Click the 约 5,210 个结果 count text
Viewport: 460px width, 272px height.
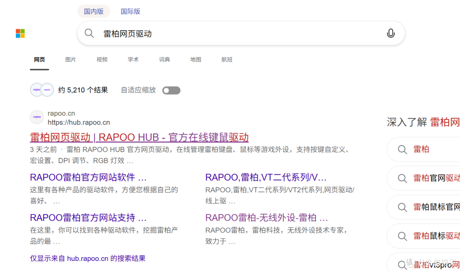pos(83,90)
